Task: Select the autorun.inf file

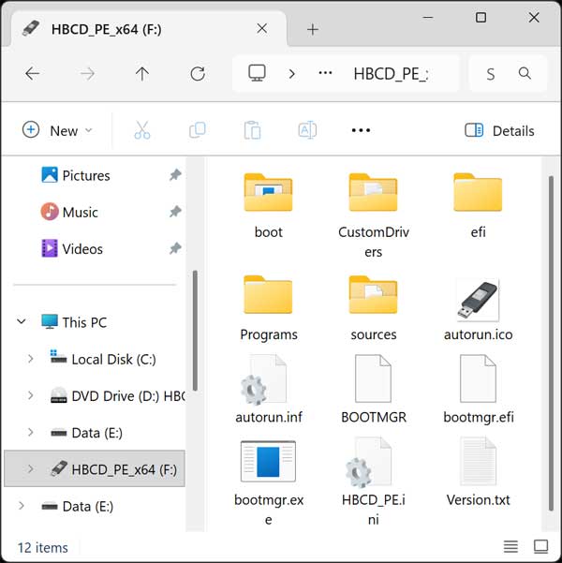Action: pos(268,389)
